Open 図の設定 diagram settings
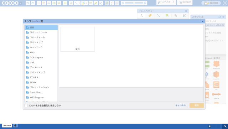This screenshot has width=228, height=129. pyautogui.click(x=185, y=2)
